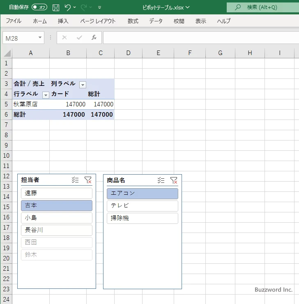299x304 pixels.
Task: Select column B header
Action: point(68,53)
